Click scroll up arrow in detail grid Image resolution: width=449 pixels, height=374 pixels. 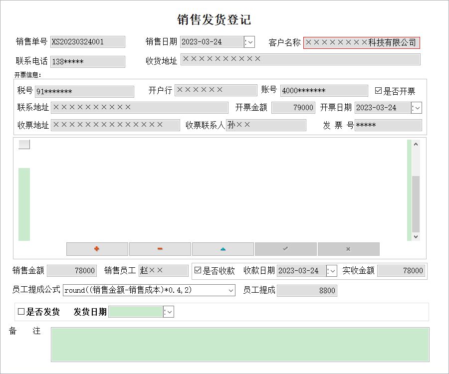tap(416, 144)
